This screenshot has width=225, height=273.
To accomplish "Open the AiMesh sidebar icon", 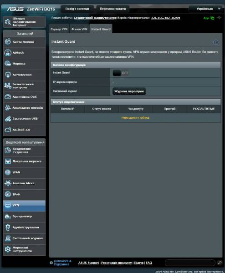I will point(8,53).
